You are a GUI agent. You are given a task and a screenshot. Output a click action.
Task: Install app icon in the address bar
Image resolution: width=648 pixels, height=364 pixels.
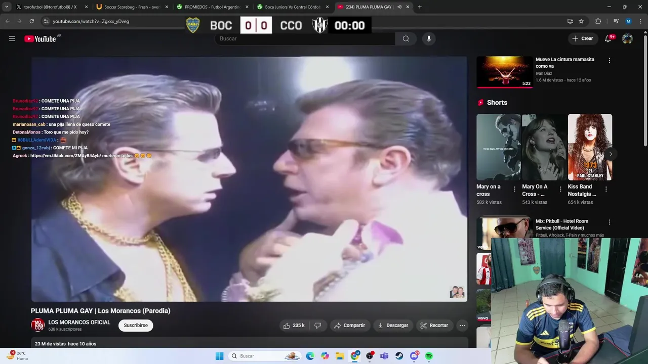(x=570, y=21)
